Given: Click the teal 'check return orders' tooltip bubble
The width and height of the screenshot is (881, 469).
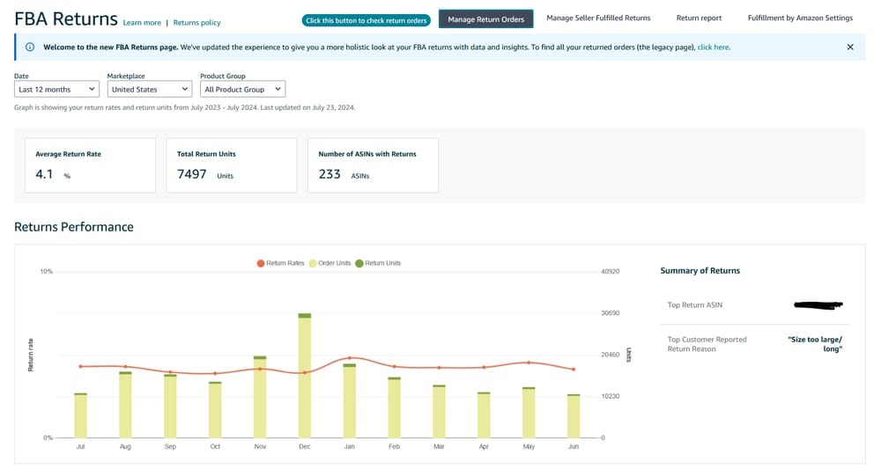Looking at the screenshot, I should pos(366,20).
